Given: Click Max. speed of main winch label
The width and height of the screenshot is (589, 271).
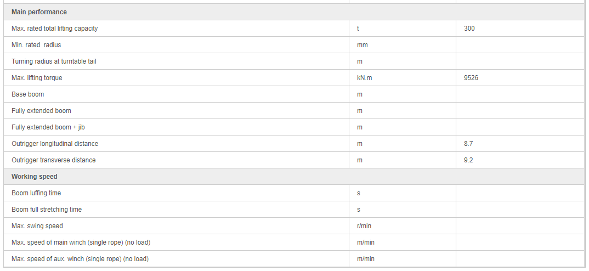Looking at the screenshot, I should (81, 242).
